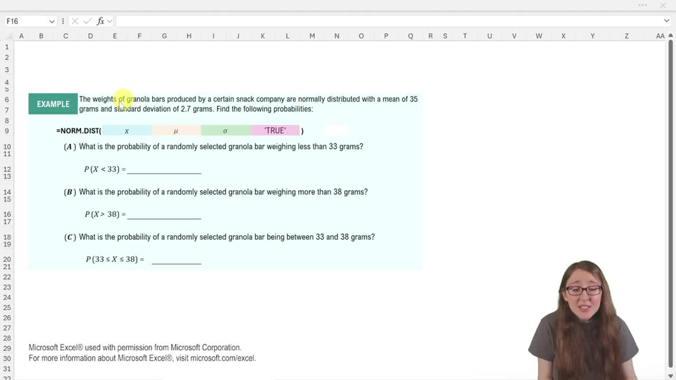The width and height of the screenshot is (676, 380).
Task: Click the peach μ argument box
Action: pos(176,130)
